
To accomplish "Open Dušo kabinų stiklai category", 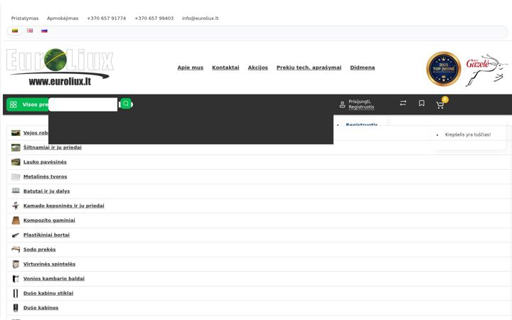I will coord(48,293).
